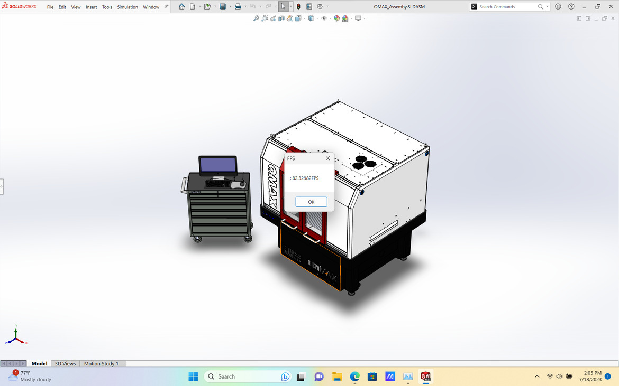619x386 pixels.
Task: Click the Rebuild traffic light icon
Action: tap(298, 6)
